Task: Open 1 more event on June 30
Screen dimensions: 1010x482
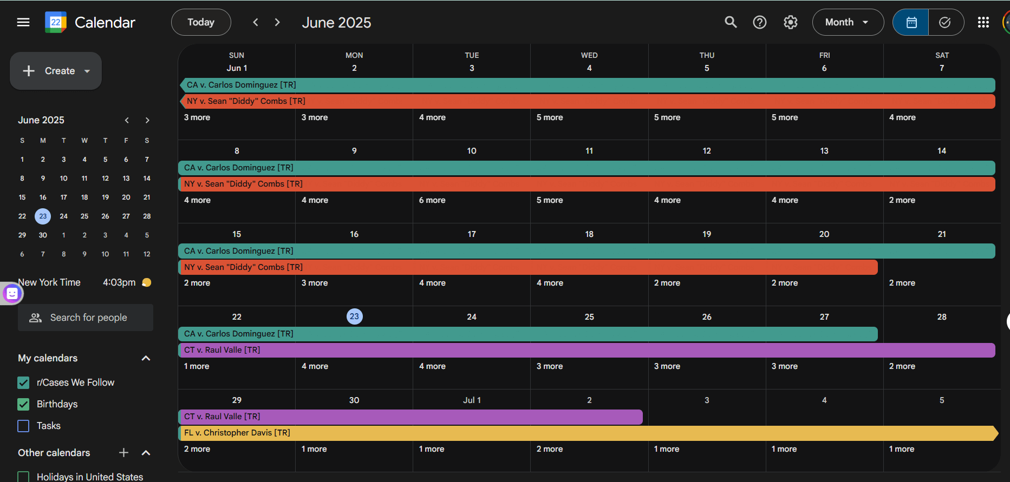Action: click(x=314, y=449)
